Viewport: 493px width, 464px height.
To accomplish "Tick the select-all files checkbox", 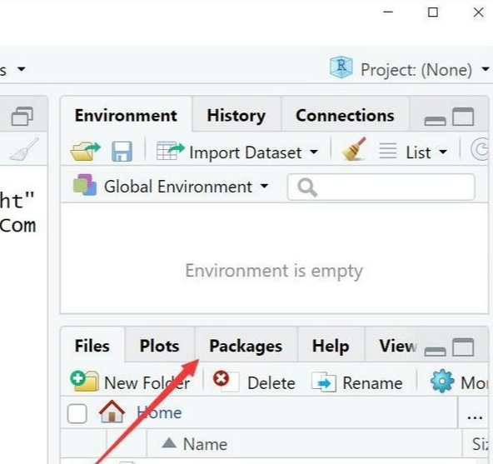I will (x=77, y=413).
